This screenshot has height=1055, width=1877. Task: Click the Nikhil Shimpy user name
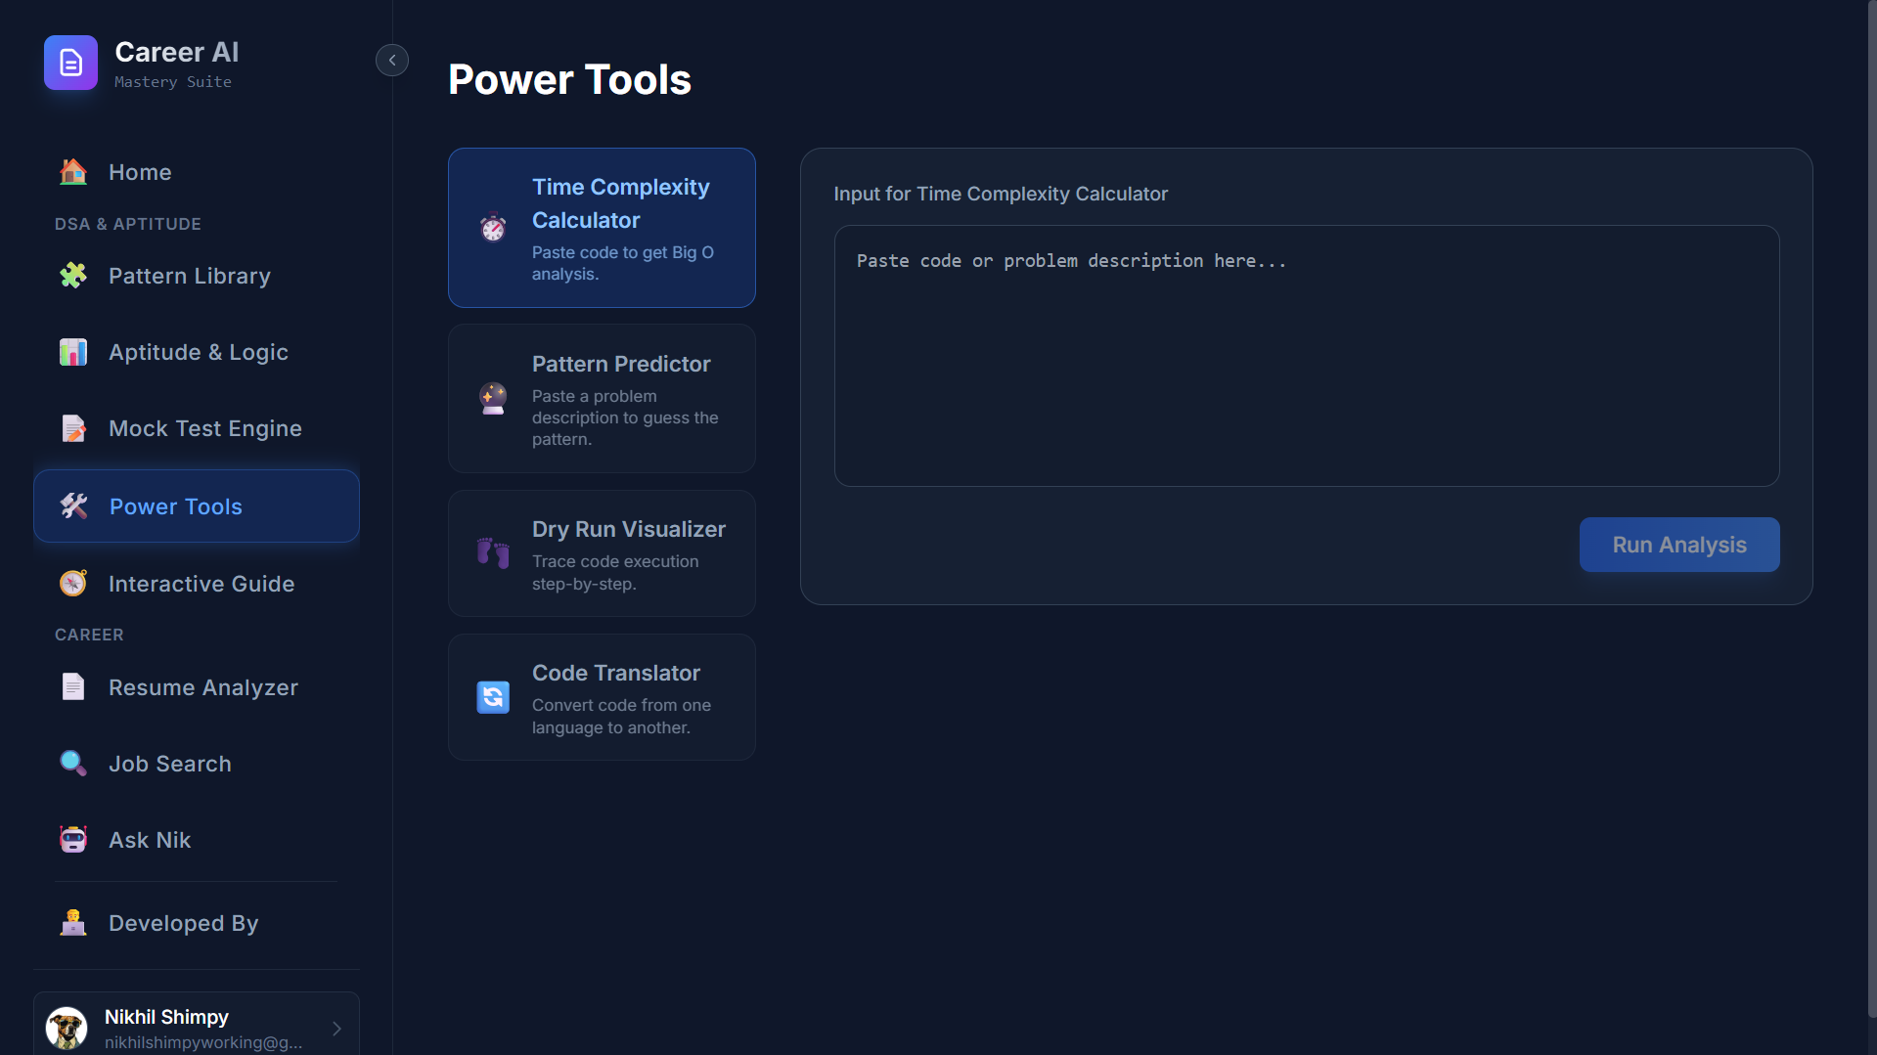pos(166,1018)
